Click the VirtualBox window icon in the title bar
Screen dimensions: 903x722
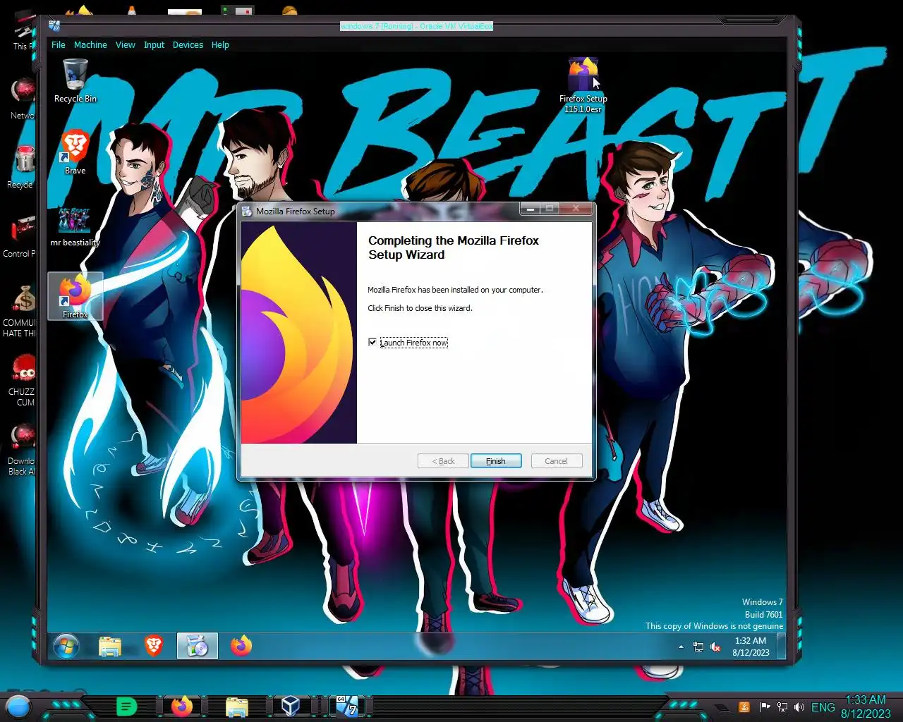click(54, 26)
